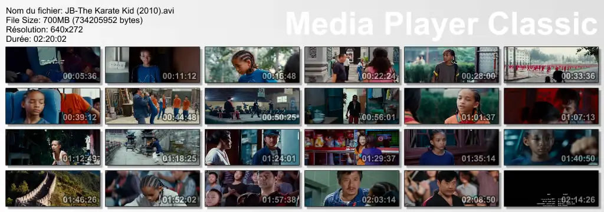604x212 pixels.
Task: Select the plane seat frame at 00:39:12
Action: [x=52, y=106]
